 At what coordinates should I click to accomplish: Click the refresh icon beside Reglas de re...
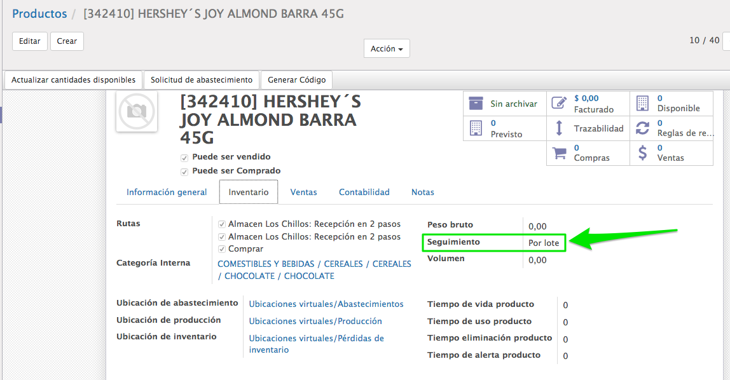point(642,128)
